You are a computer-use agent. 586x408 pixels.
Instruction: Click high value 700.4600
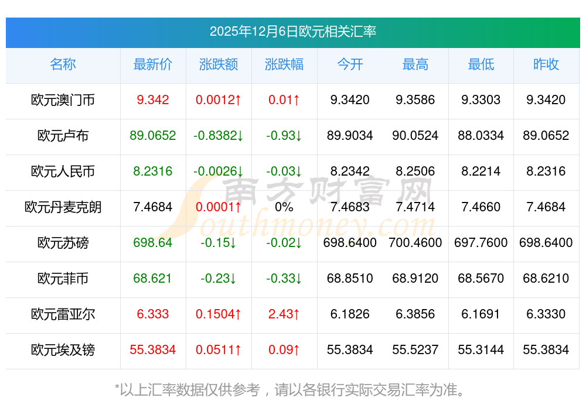pyautogui.click(x=415, y=243)
